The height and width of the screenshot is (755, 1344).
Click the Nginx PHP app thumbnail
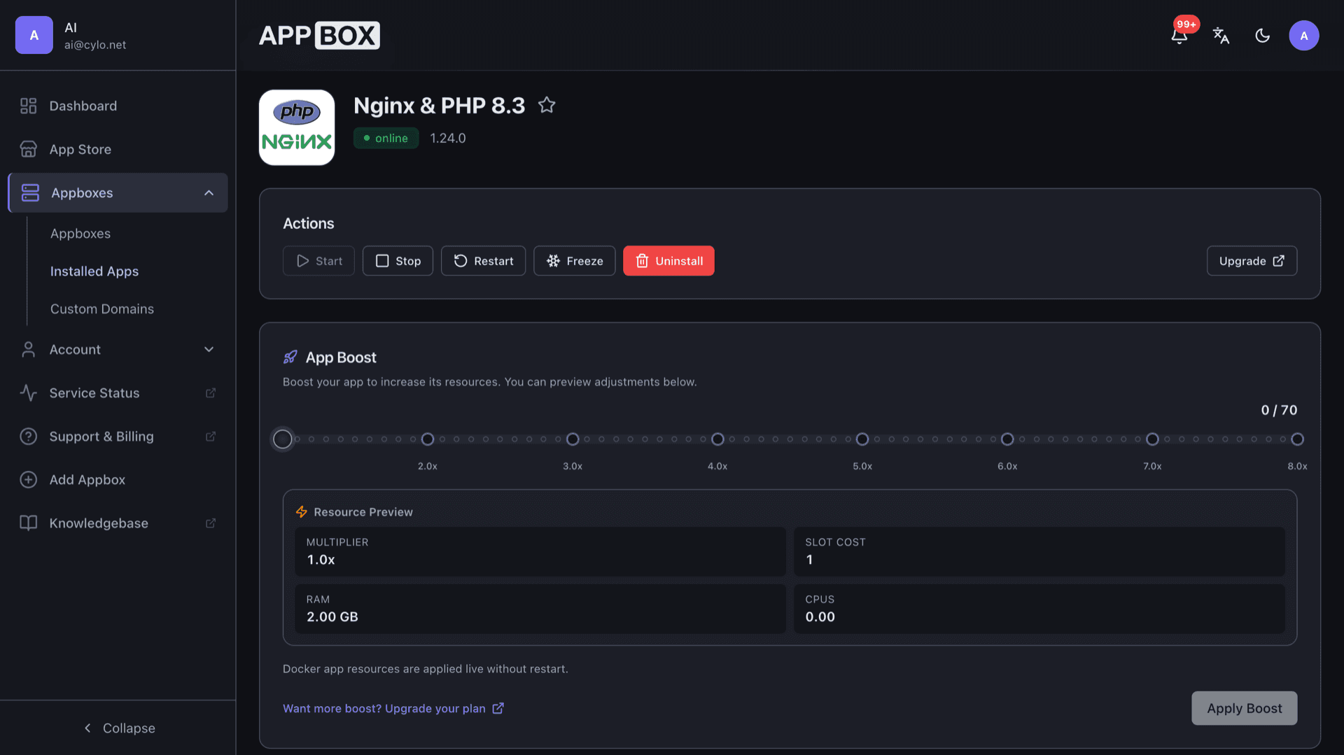(x=297, y=127)
